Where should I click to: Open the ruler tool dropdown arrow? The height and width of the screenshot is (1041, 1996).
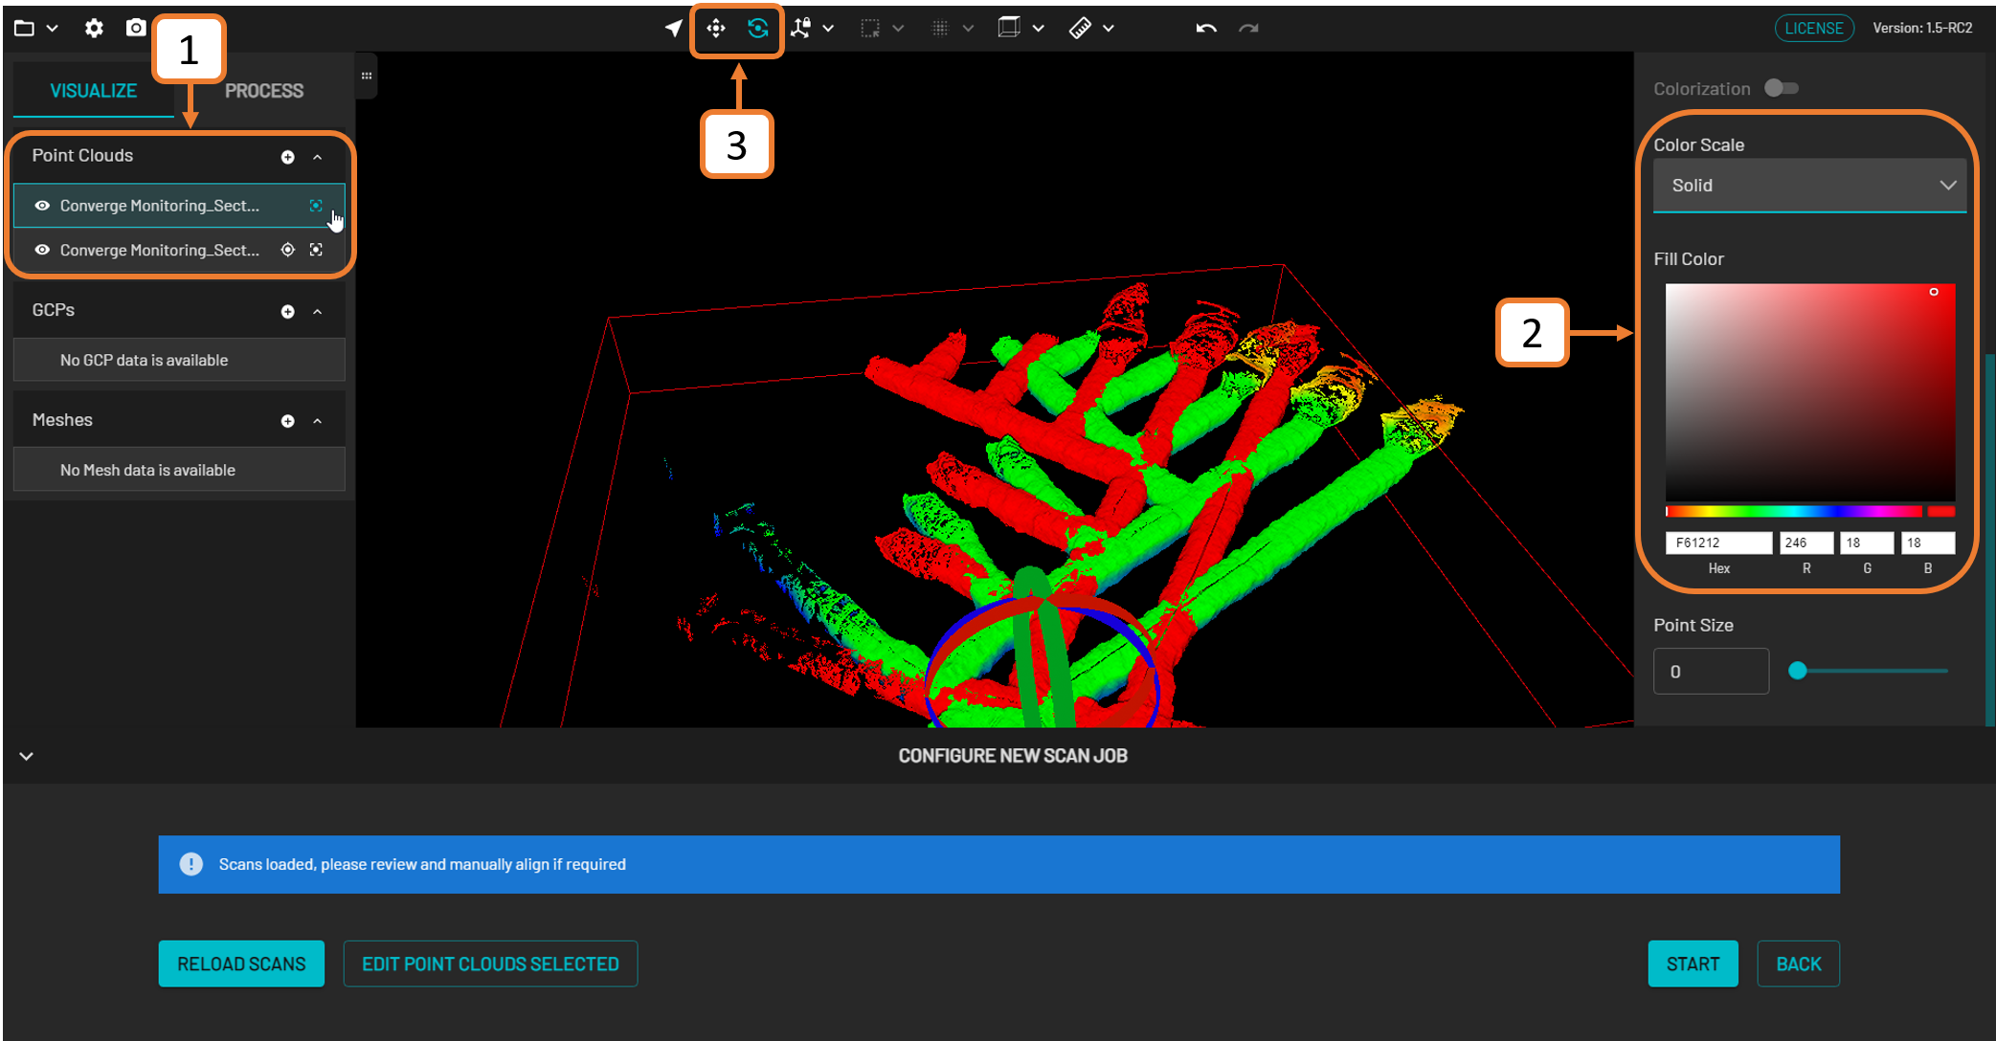point(1109,29)
